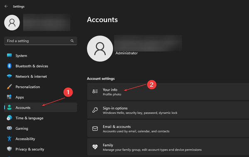Image resolution: width=249 pixels, height=157 pixels.
Task: Click the Privacy & security shield icon
Action: (10, 149)
